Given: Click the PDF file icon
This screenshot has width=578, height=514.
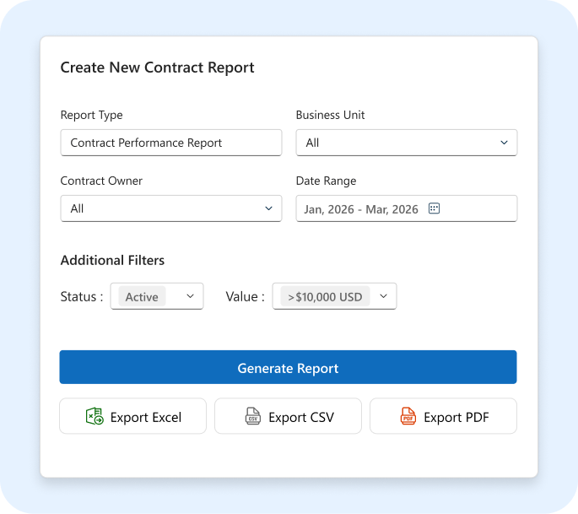Looking at the screenshot, I should (x=408, y=416).
